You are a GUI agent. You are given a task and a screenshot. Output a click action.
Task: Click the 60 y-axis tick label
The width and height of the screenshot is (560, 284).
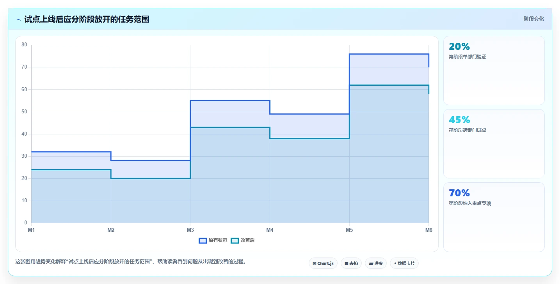click(24, 89)
